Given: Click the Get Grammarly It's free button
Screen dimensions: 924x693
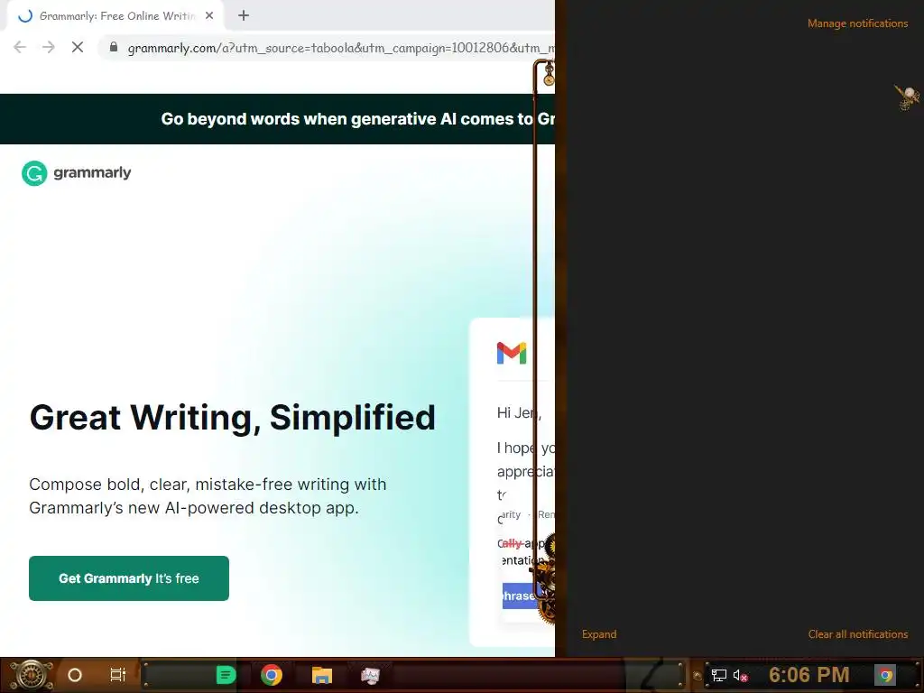Looking at the screenshot, I should tap(129, 578).
